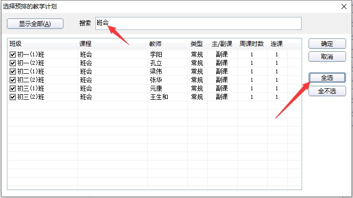Screen dimensions: 353x198
Task: Select the row with teacher 王生和
Action: pos(154,97)
